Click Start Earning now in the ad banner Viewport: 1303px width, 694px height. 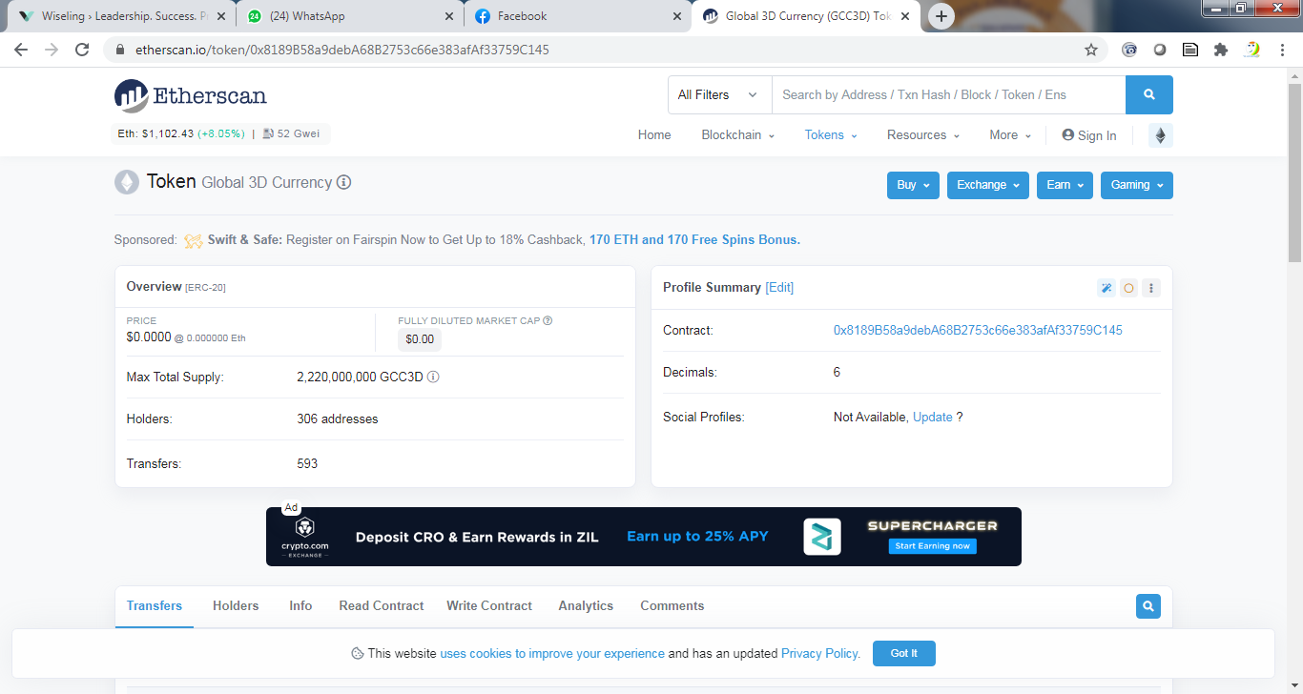(x=933, y=546)
